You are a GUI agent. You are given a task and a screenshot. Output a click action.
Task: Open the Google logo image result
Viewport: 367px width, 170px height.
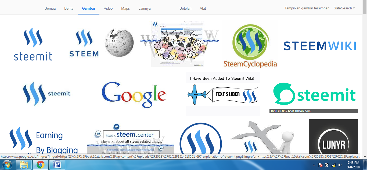(134, 95)
